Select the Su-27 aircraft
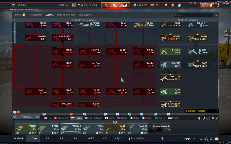The image size is (231, 144). click(x=90, y=92)
